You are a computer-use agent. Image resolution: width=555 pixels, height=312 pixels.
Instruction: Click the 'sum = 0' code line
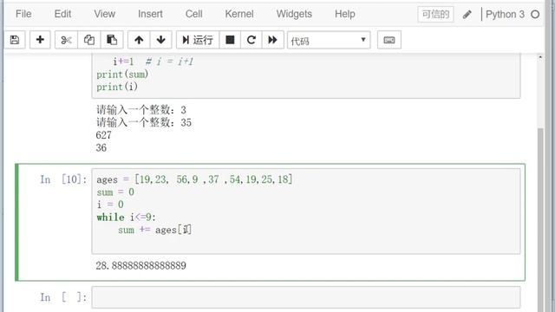[115, 192]
